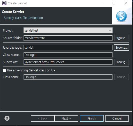Maximize the Create Servlet window
This screenshot has width=133, height=126.
114,3
